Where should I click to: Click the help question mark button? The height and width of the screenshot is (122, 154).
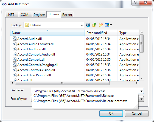click(135, 3)
